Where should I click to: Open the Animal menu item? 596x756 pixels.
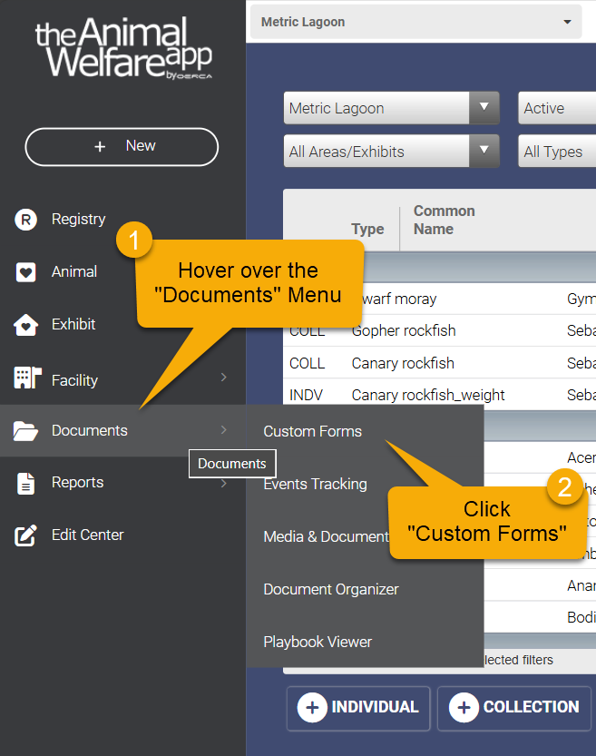[x=122, y=272]
